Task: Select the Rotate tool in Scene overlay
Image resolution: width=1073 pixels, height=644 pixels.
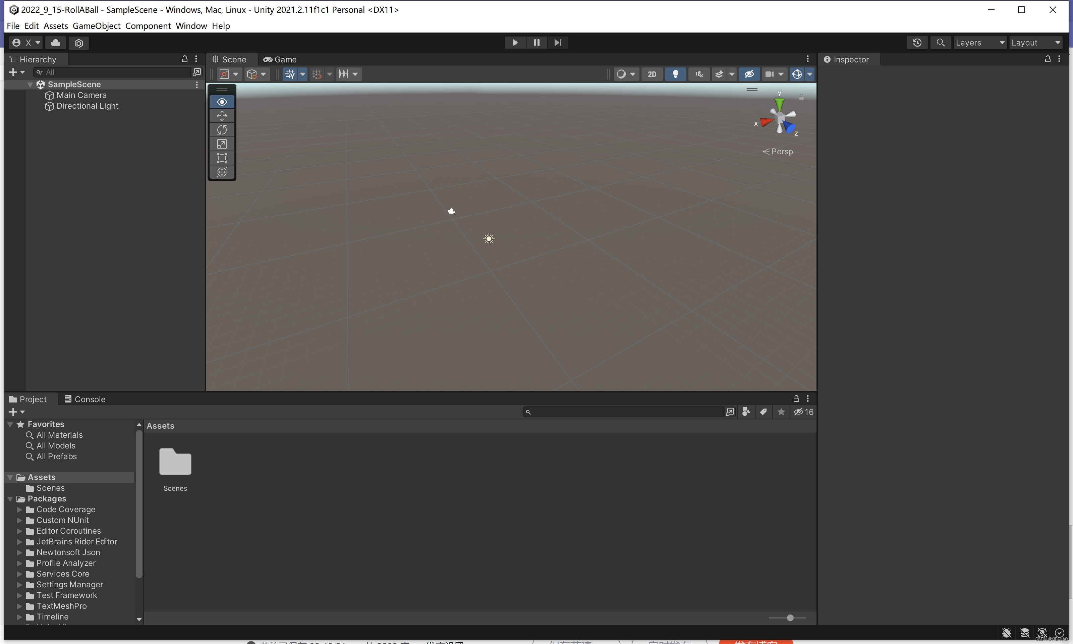Action: pos(222,130)
